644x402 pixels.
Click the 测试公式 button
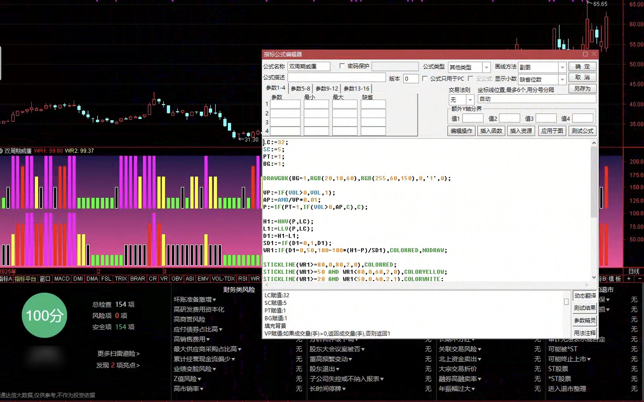(x=582, y=131)
